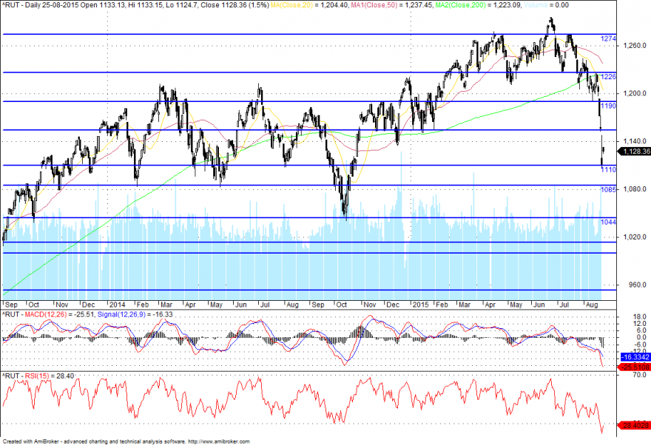Click the 1085 support level label
This screenshot has height=445, width=651.
608,189
